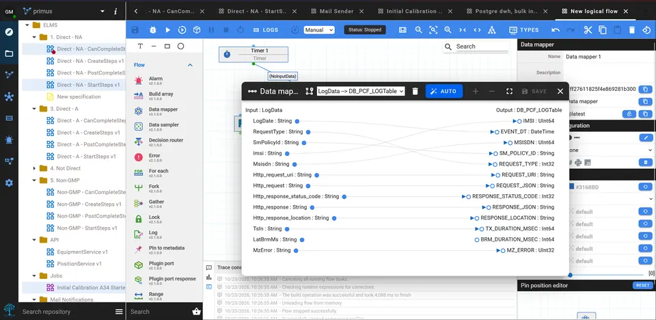The image size is (656, 320).
Task: Open the Manual mode dropdown
Action: [319, 30]
